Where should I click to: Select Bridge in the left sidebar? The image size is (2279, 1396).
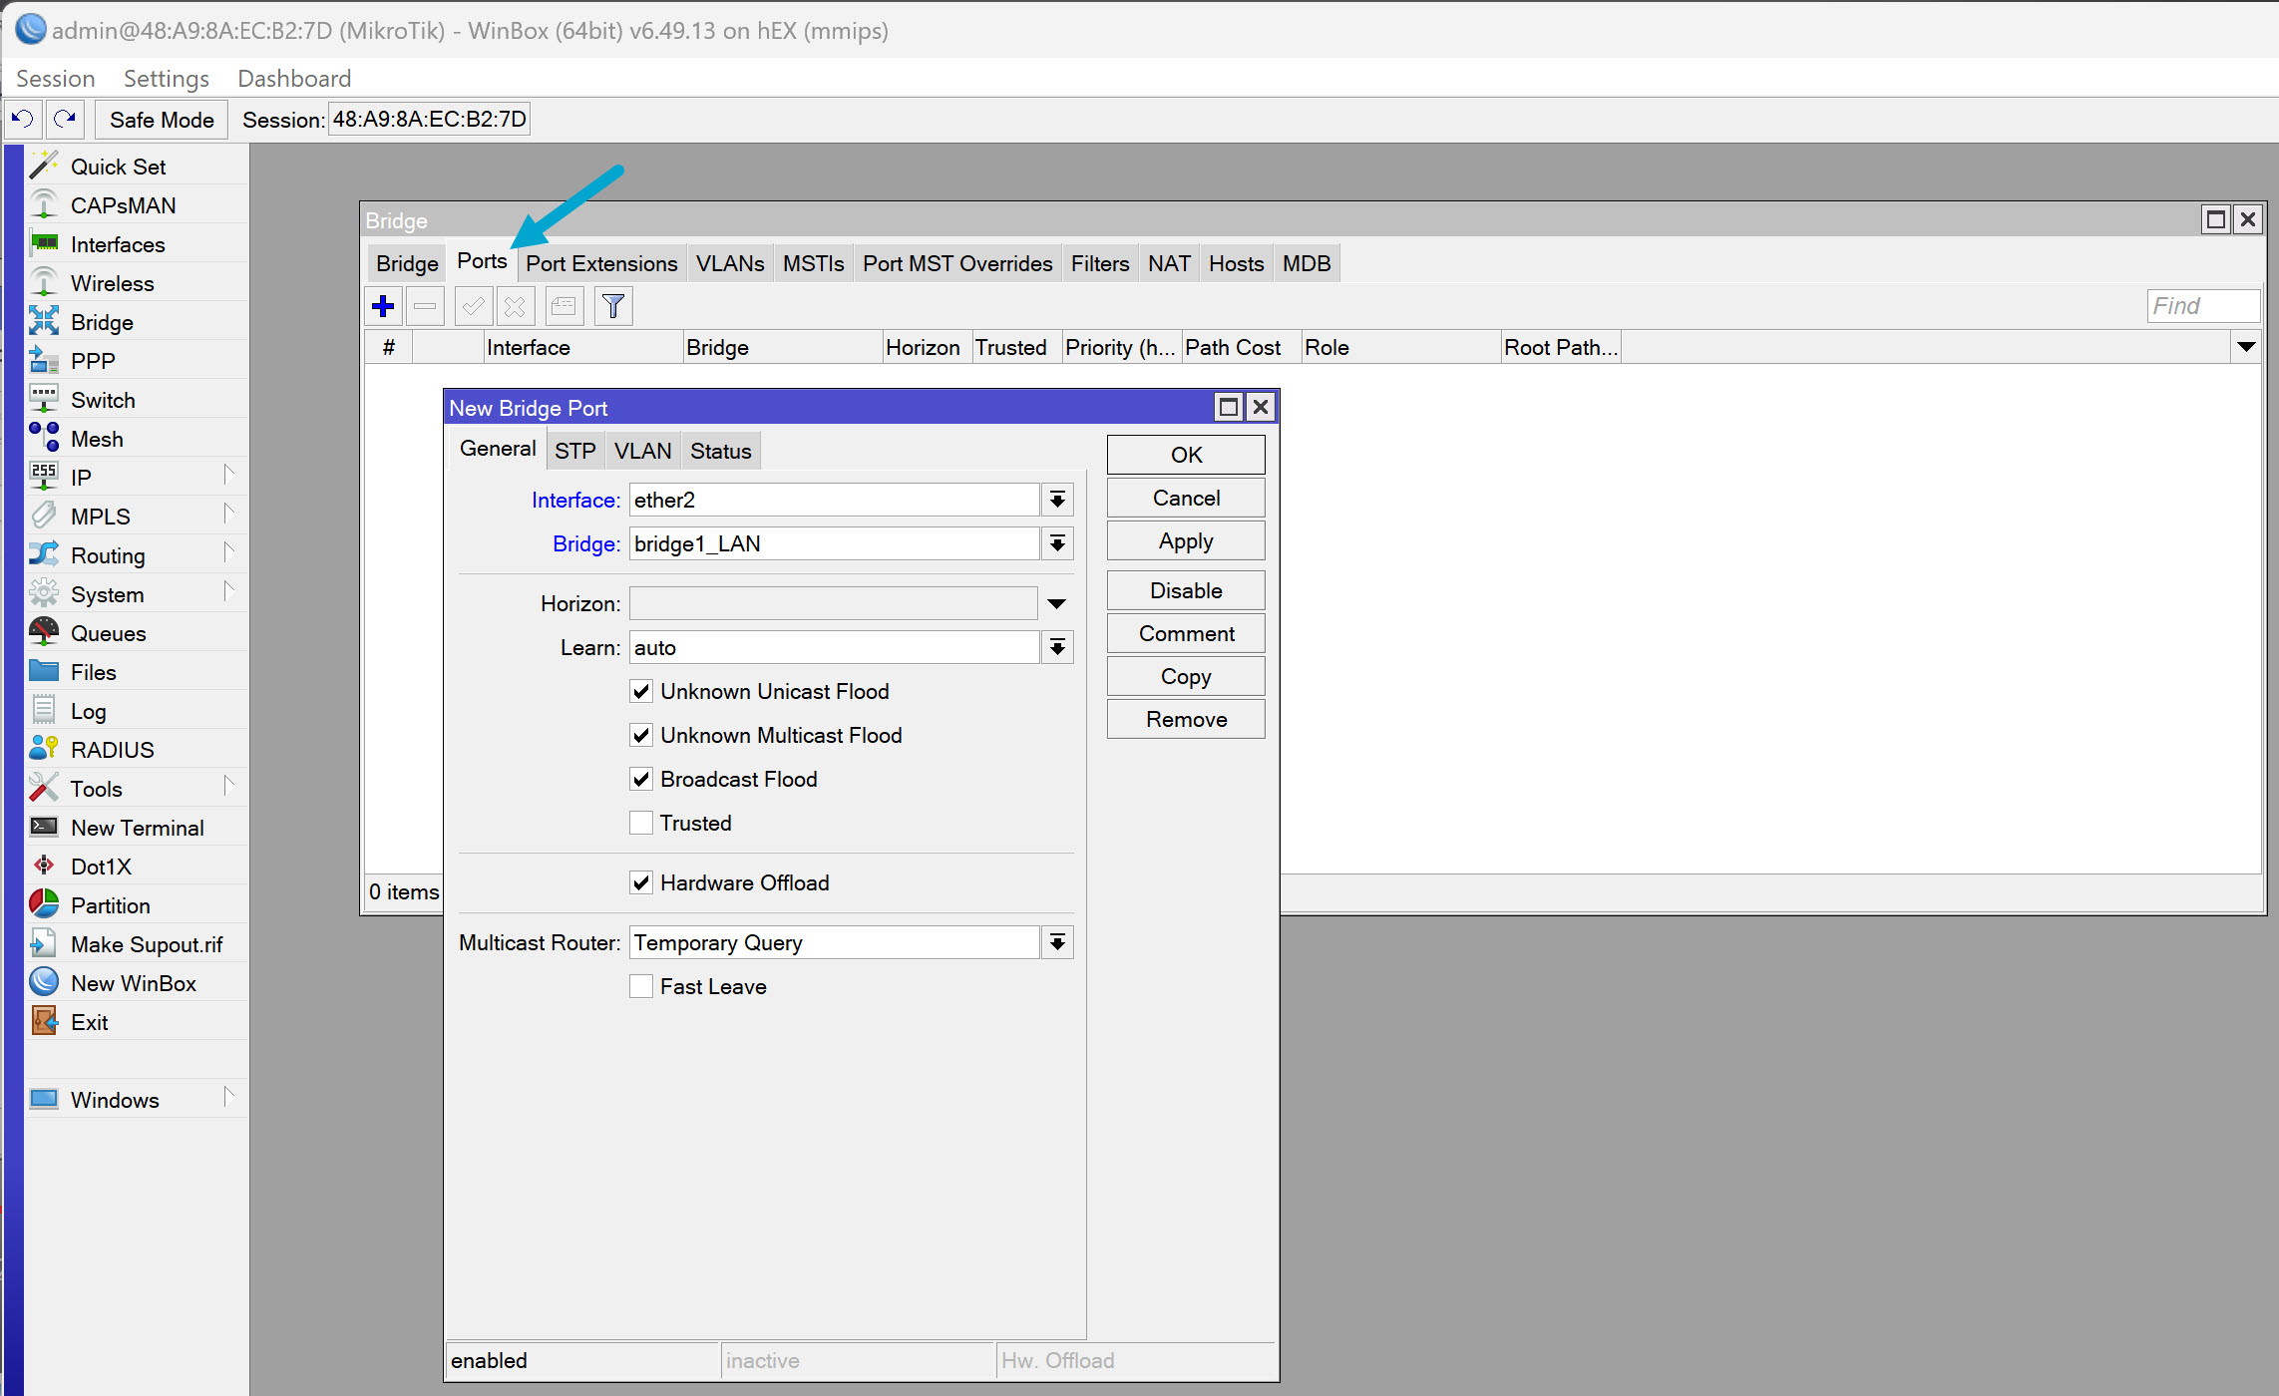(101, 321)
